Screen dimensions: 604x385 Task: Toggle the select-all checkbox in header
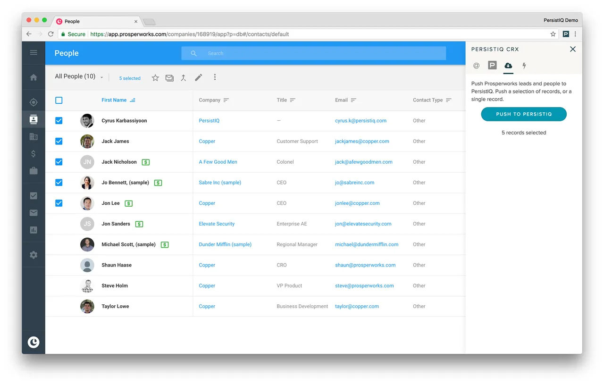(59, 100)
